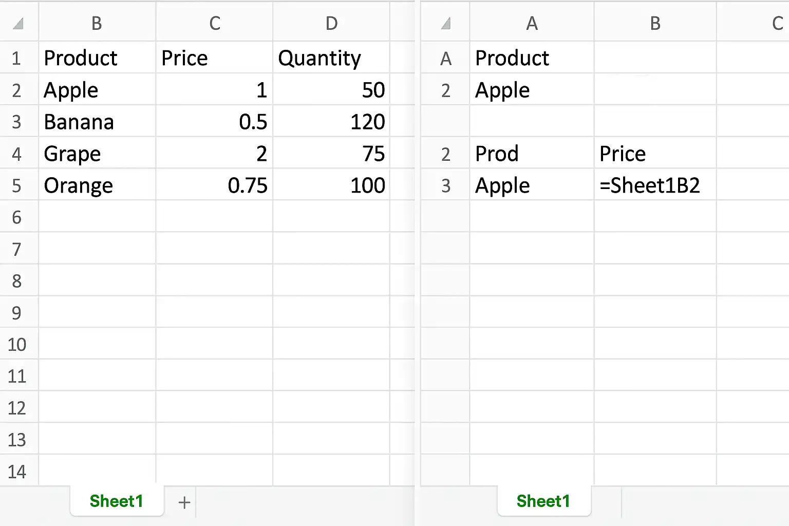Select the Grape quantity cell showing 75

coord(331,154)
